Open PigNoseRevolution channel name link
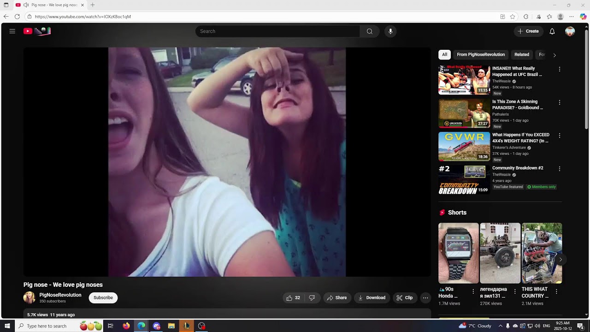The height and width of the screenshot is (332, 590). 60,295
